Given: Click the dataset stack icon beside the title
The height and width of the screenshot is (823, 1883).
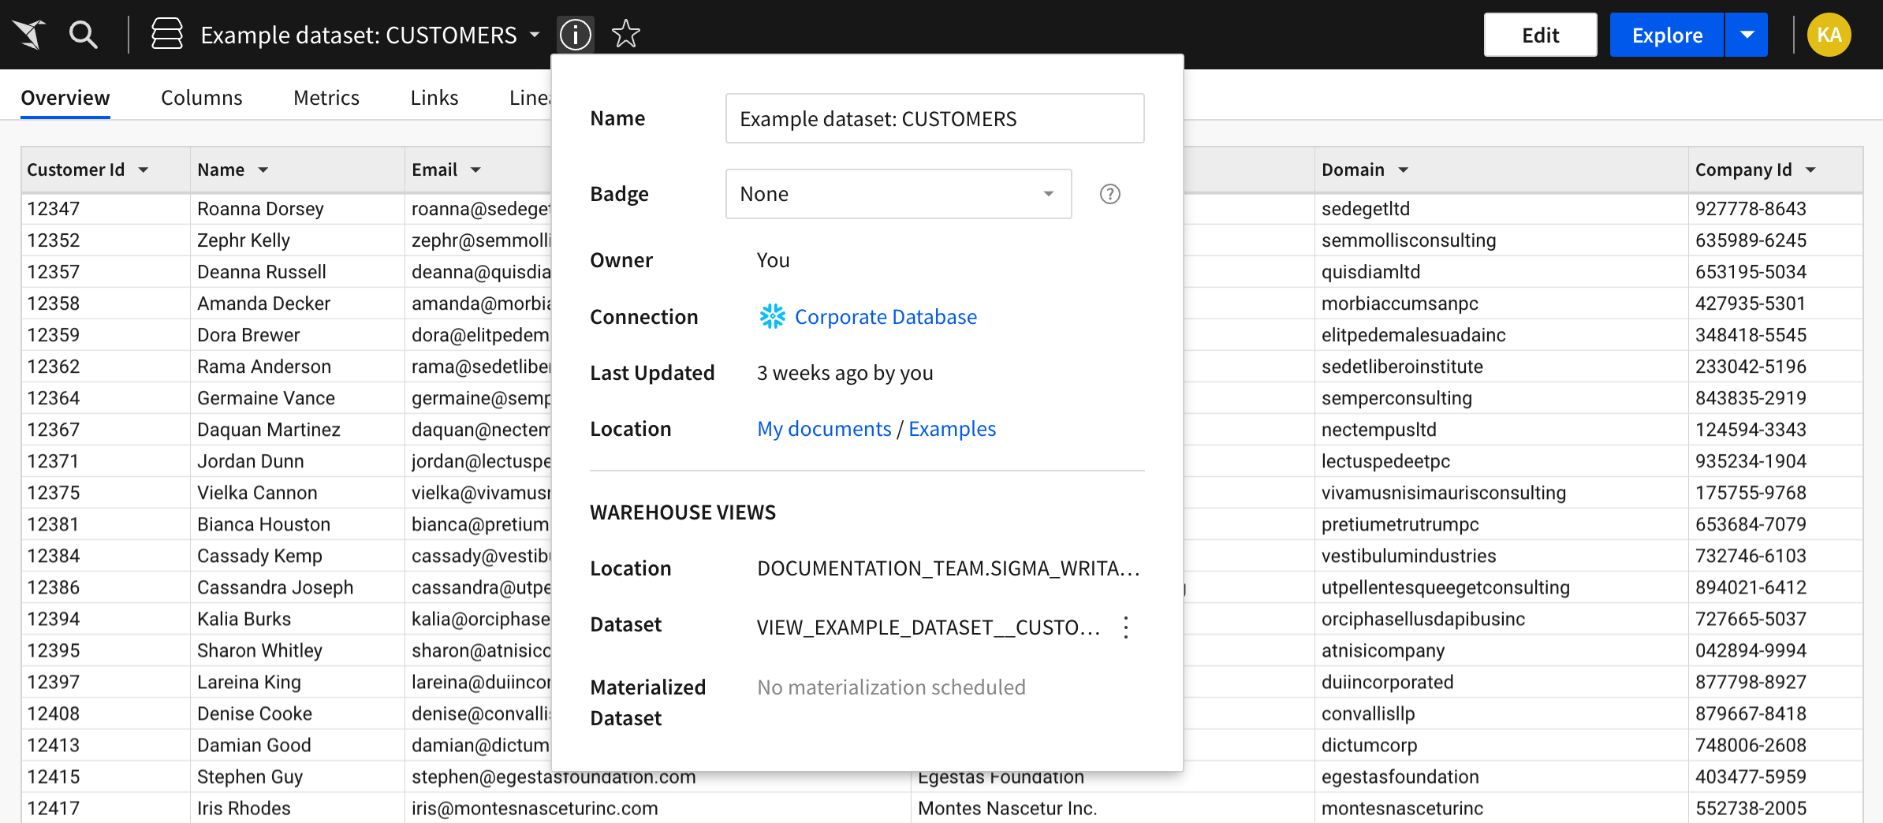Looking at the screenshot, I should coord(166,35).
